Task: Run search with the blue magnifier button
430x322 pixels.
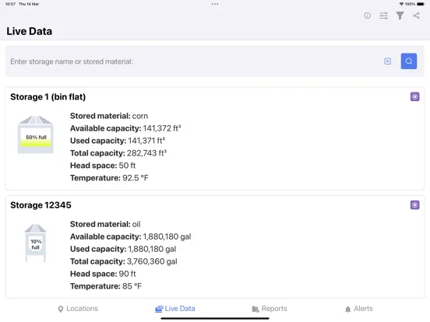Action: click(x=409, y=61)
